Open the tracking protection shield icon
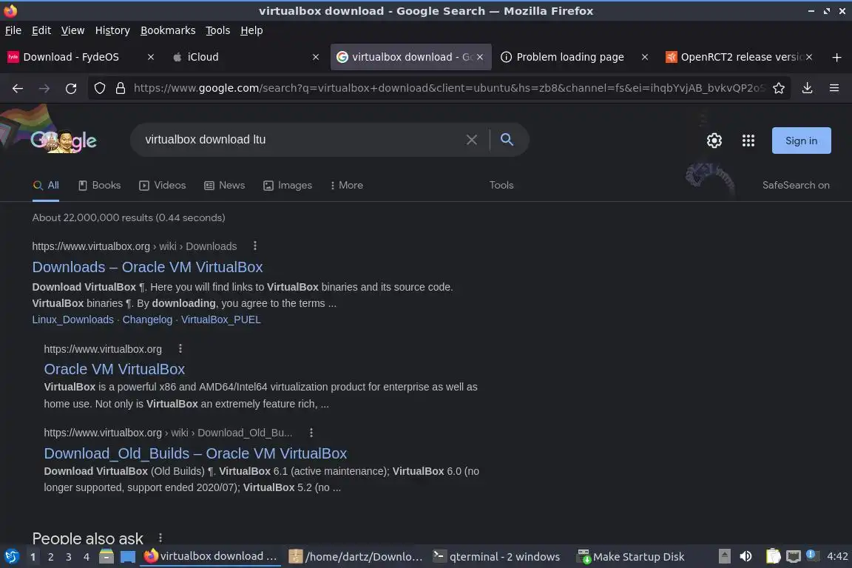 pos(99,88)
